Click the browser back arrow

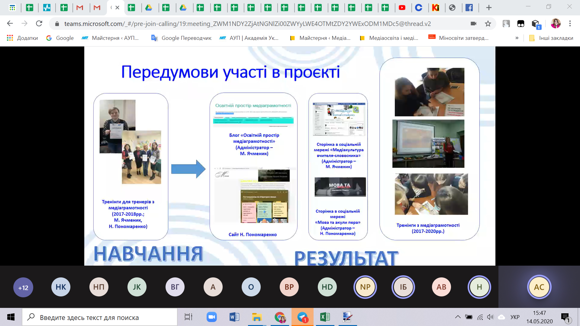point(10,24)
